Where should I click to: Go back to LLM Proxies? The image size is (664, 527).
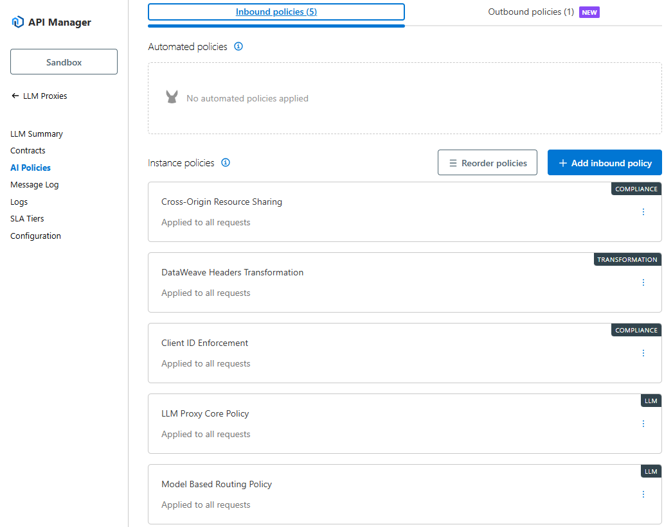45,96
